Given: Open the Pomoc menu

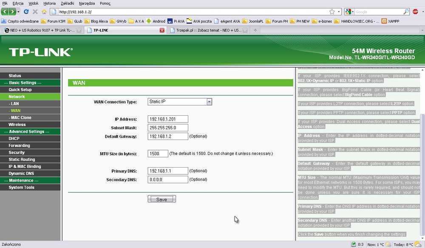Looking at the screenshot, I should pos(105,3).
